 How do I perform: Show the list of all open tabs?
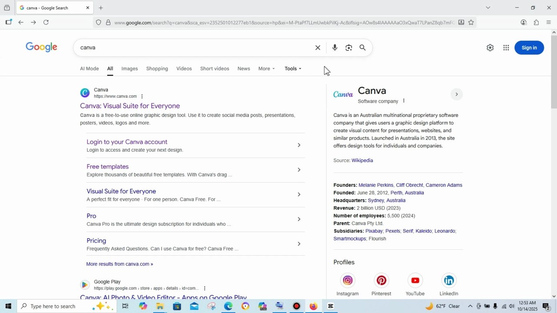[488, 8]
